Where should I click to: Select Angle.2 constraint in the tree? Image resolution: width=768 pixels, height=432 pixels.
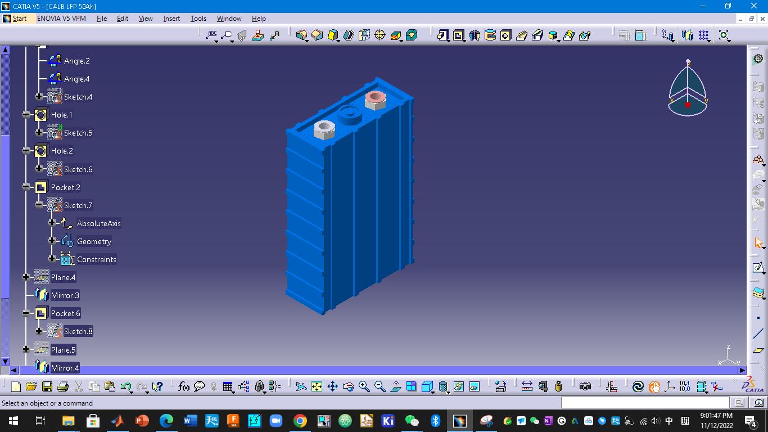[x=77, y=61]
